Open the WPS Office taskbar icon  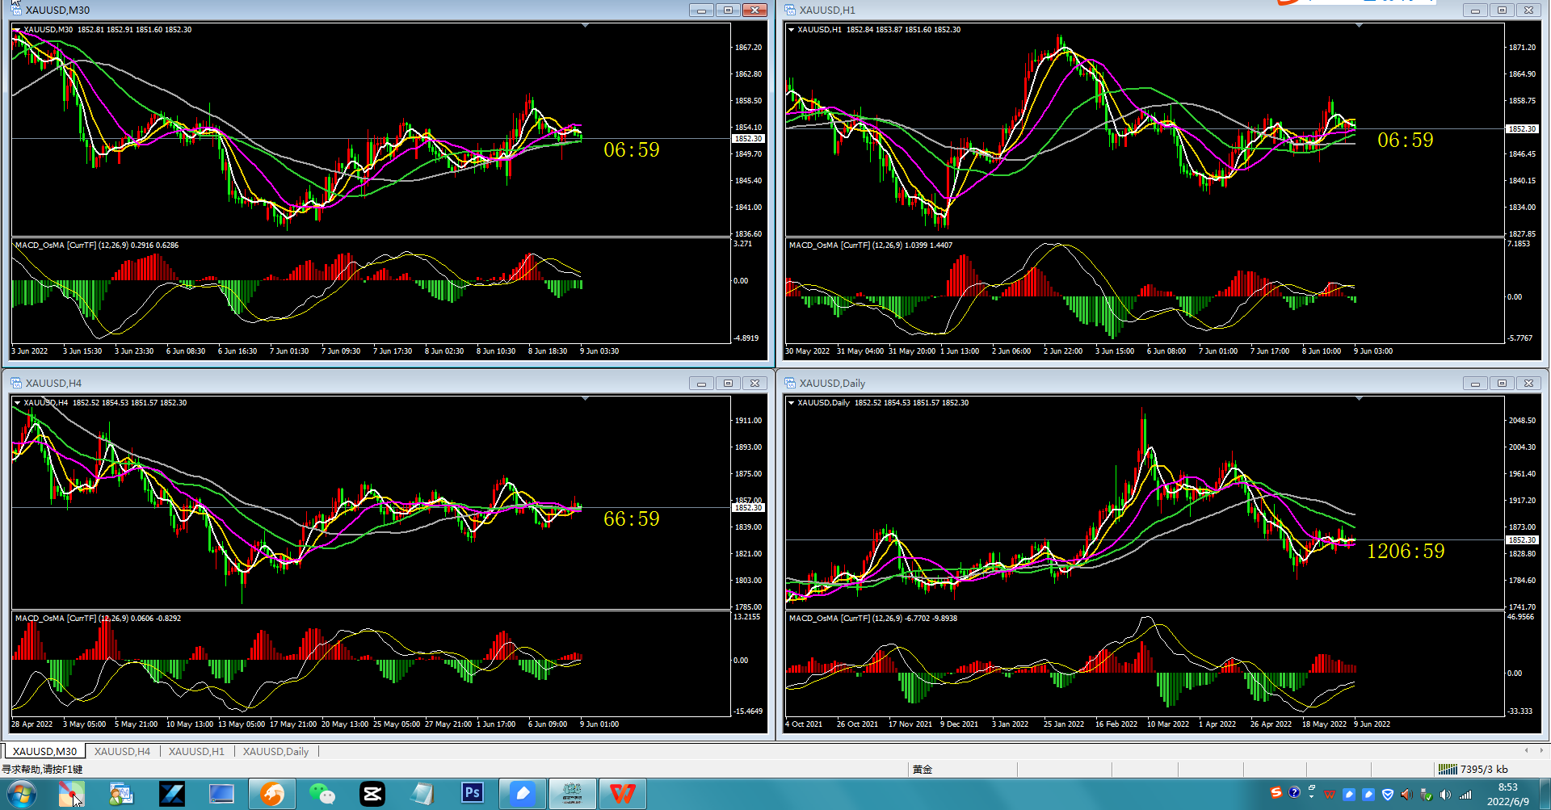pyautogui.click(x=622, y=794)
